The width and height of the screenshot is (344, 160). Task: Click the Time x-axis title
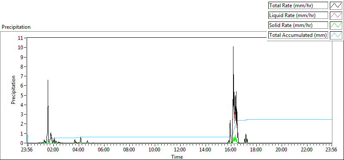[x=177, y=157]
